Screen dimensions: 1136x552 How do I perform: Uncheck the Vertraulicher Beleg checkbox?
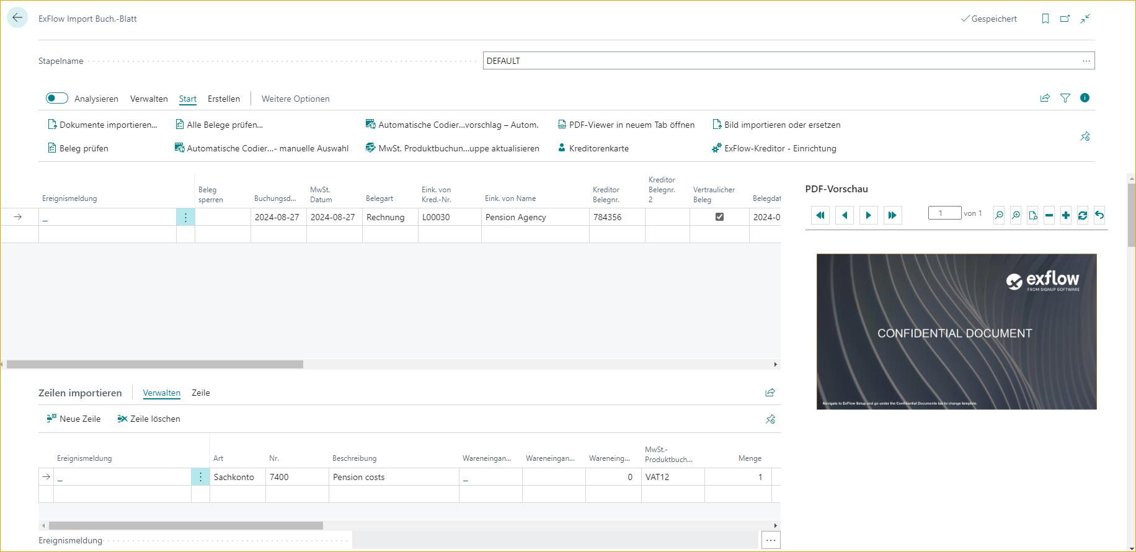(719, 217)
